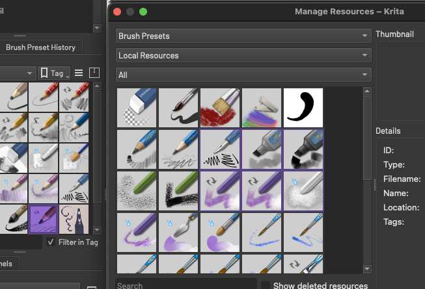Click the Details heading
Viewport: 425px width, 289px height.
[388, 131]
